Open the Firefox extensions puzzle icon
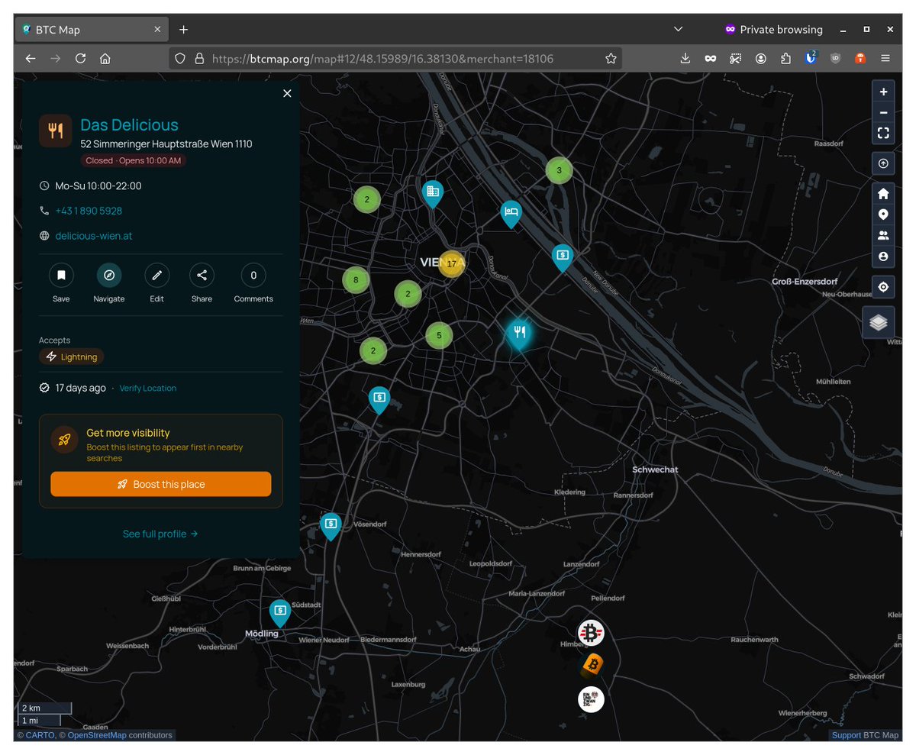Image resolution: width=916 pixels, height=755 pixels. coord(785,58)
